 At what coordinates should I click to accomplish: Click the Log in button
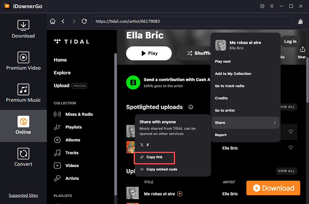coord(290,42)
